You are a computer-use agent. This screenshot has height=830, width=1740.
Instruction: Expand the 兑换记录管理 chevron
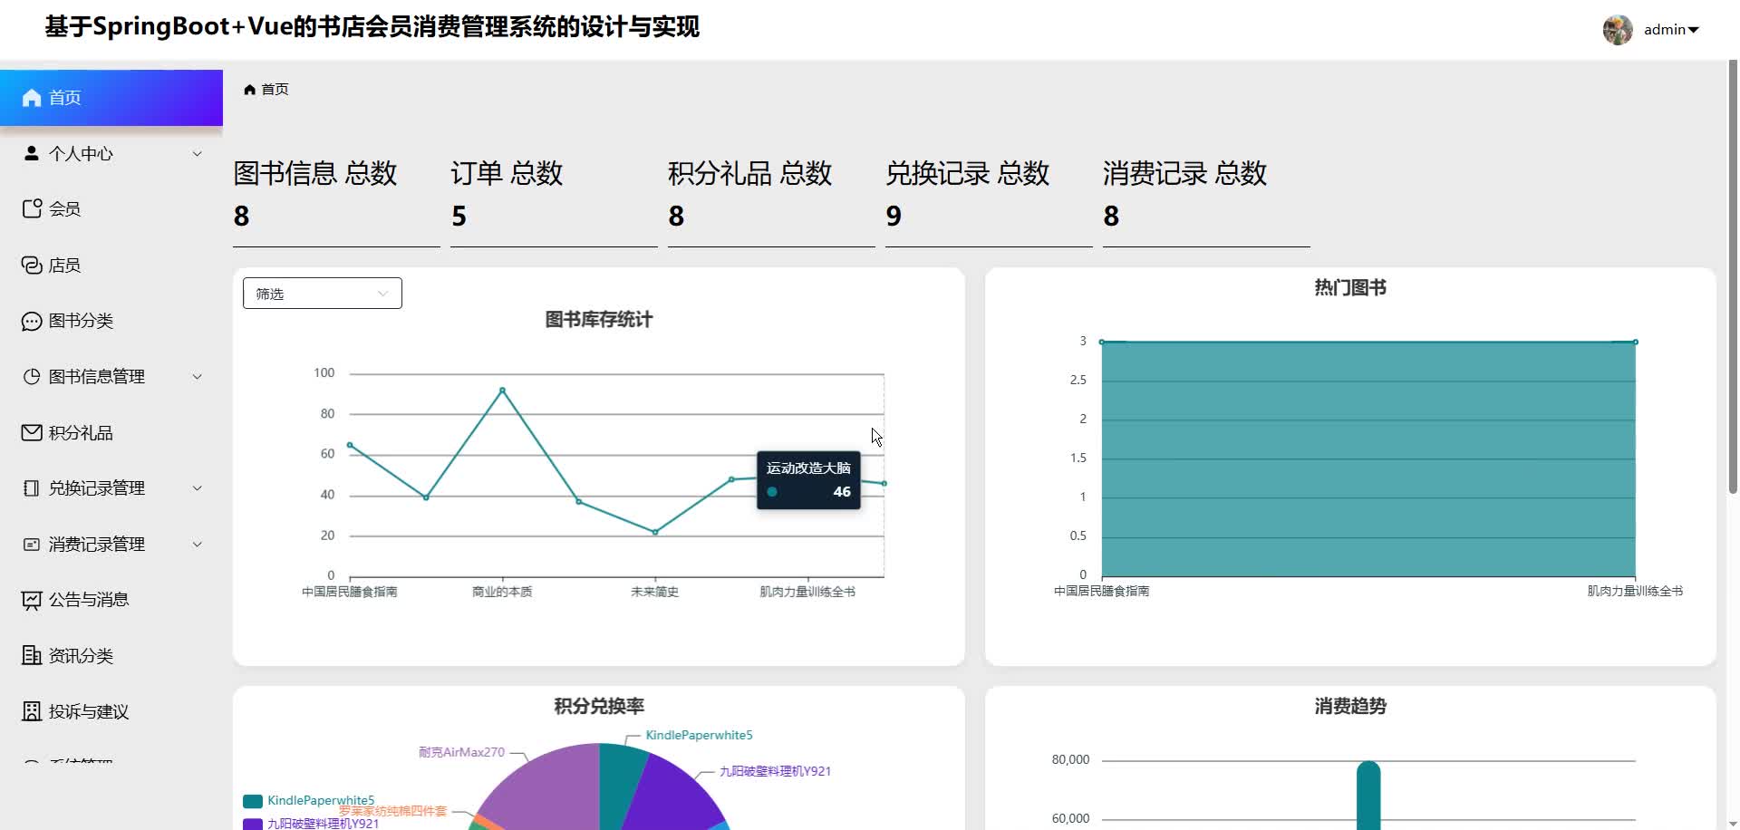click(x=197, y=488)
